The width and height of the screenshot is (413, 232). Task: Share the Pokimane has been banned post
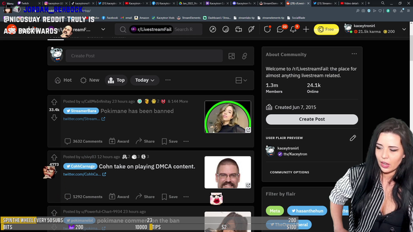145,141
